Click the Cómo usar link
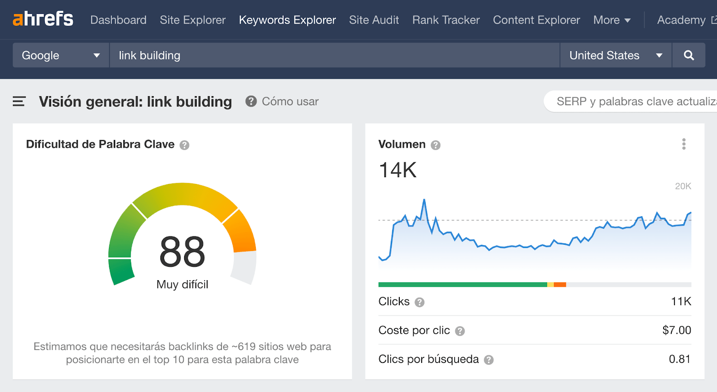Image resolution: width=717 pixels, height=392 pixels. pos(290,102)
